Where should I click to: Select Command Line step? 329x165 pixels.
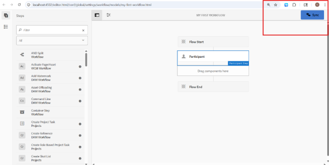click(x=50, y=101)
